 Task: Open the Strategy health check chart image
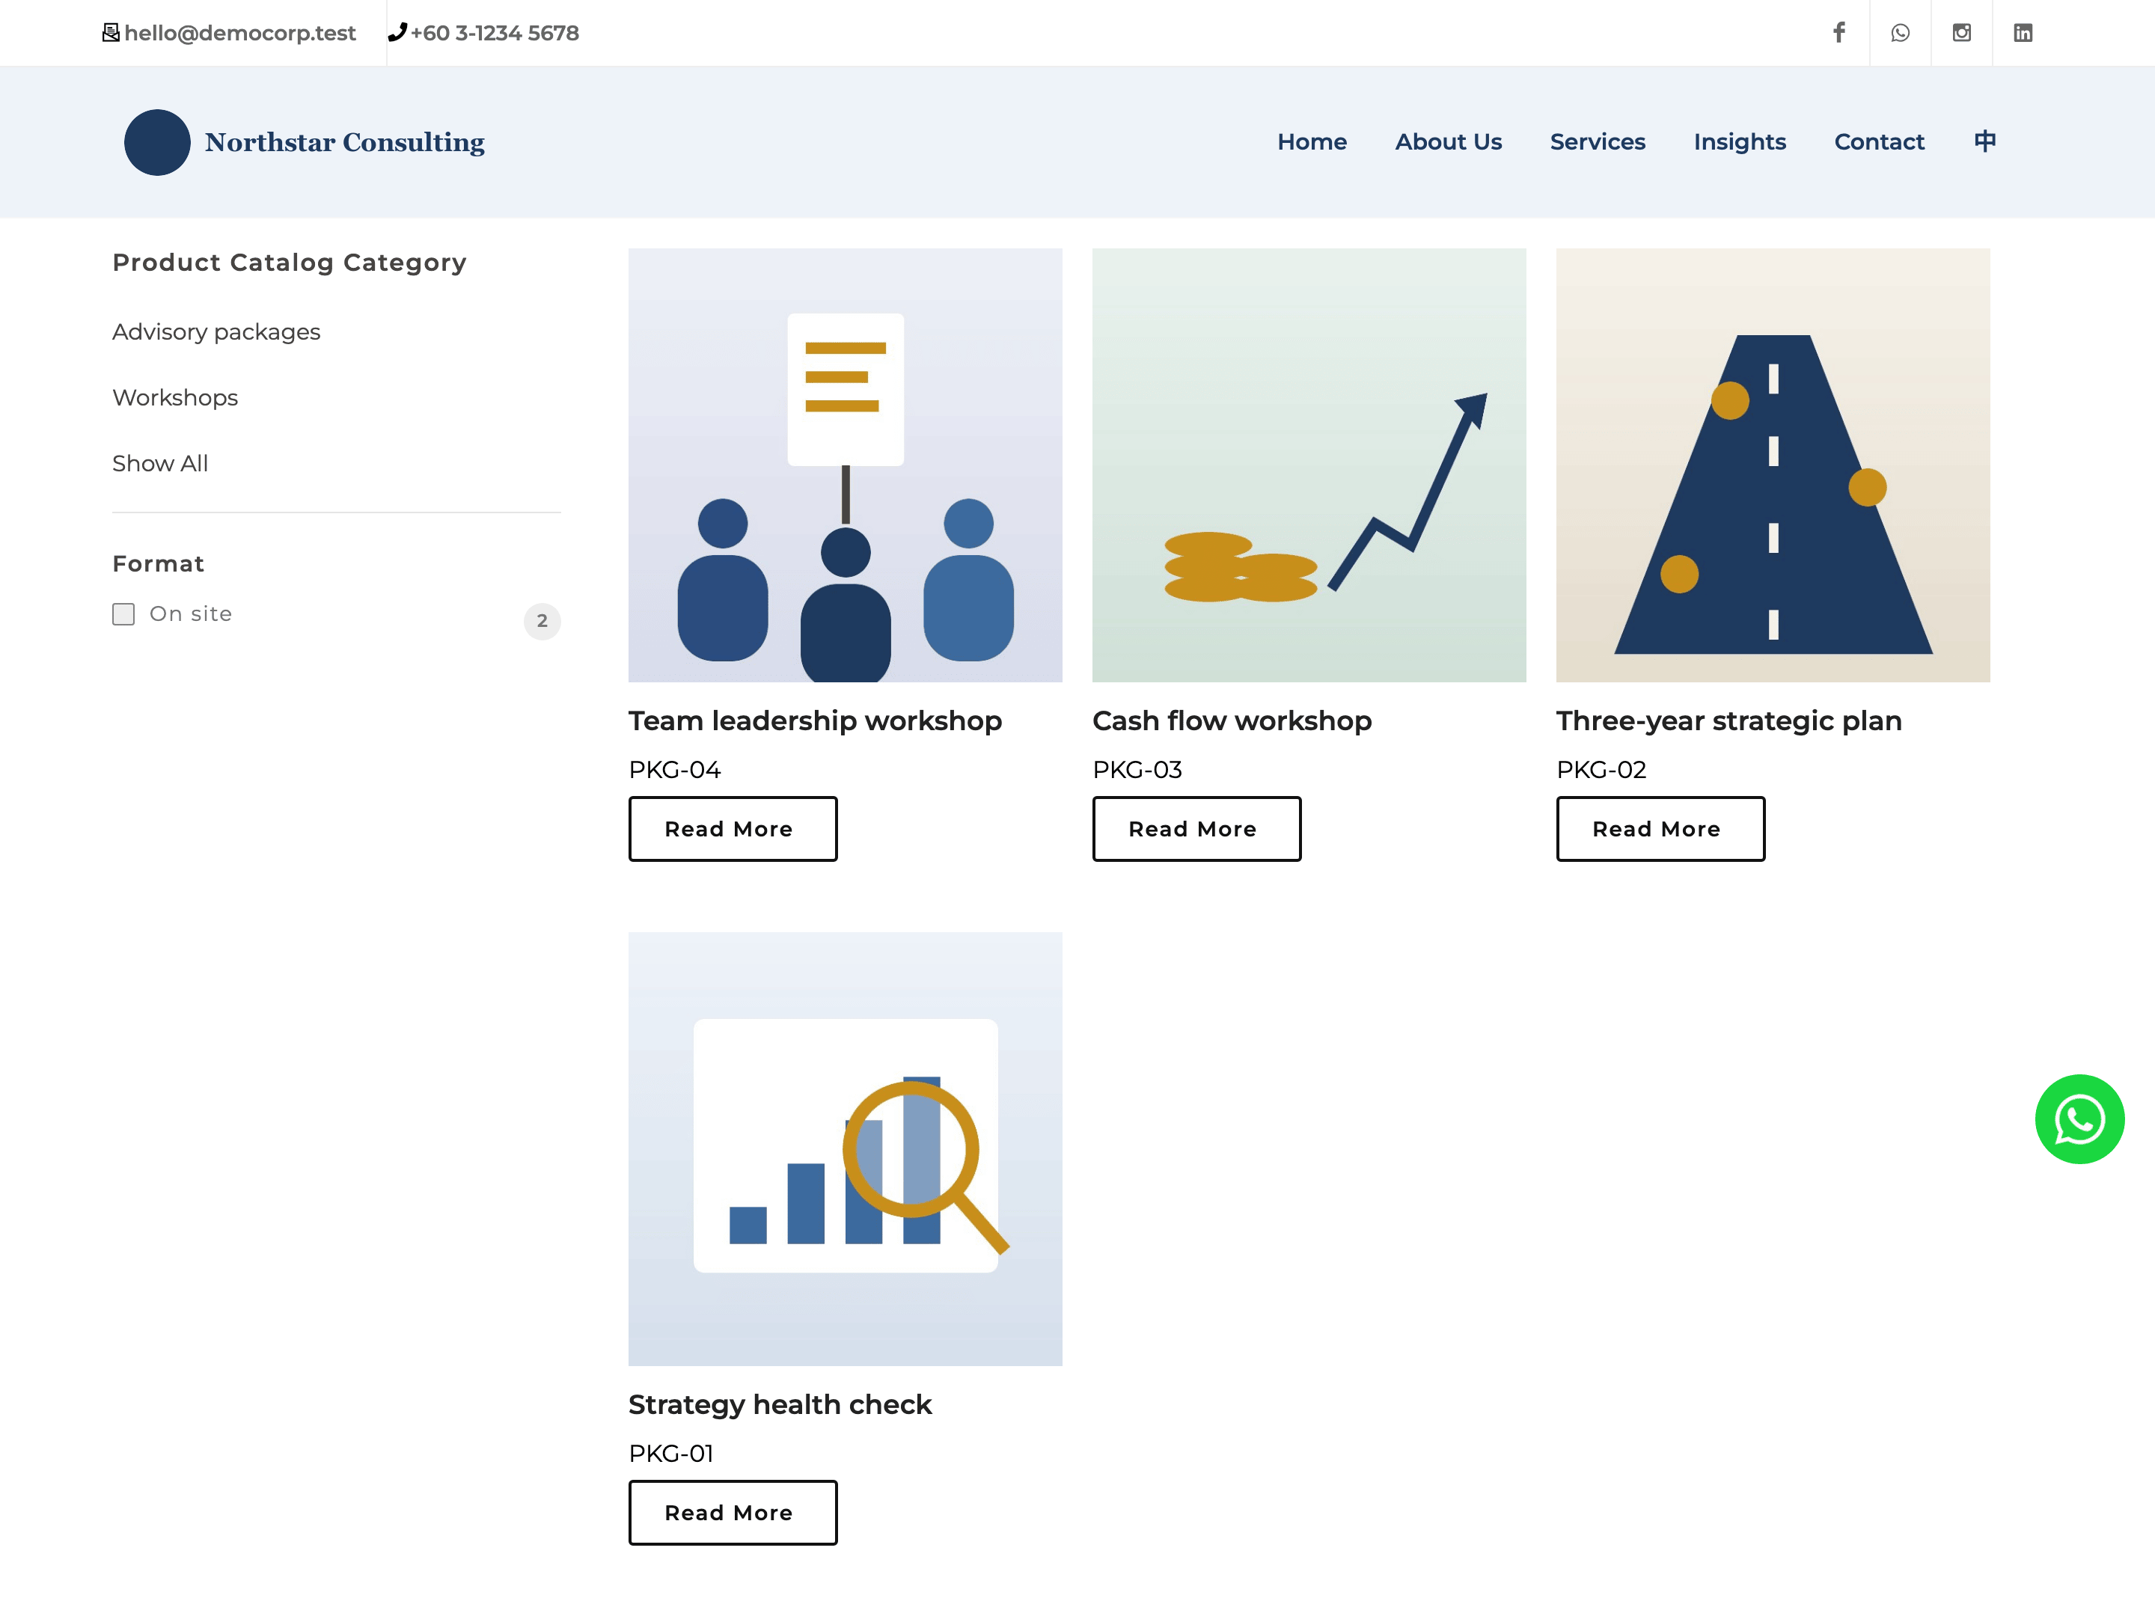(x=845, y=1149)
